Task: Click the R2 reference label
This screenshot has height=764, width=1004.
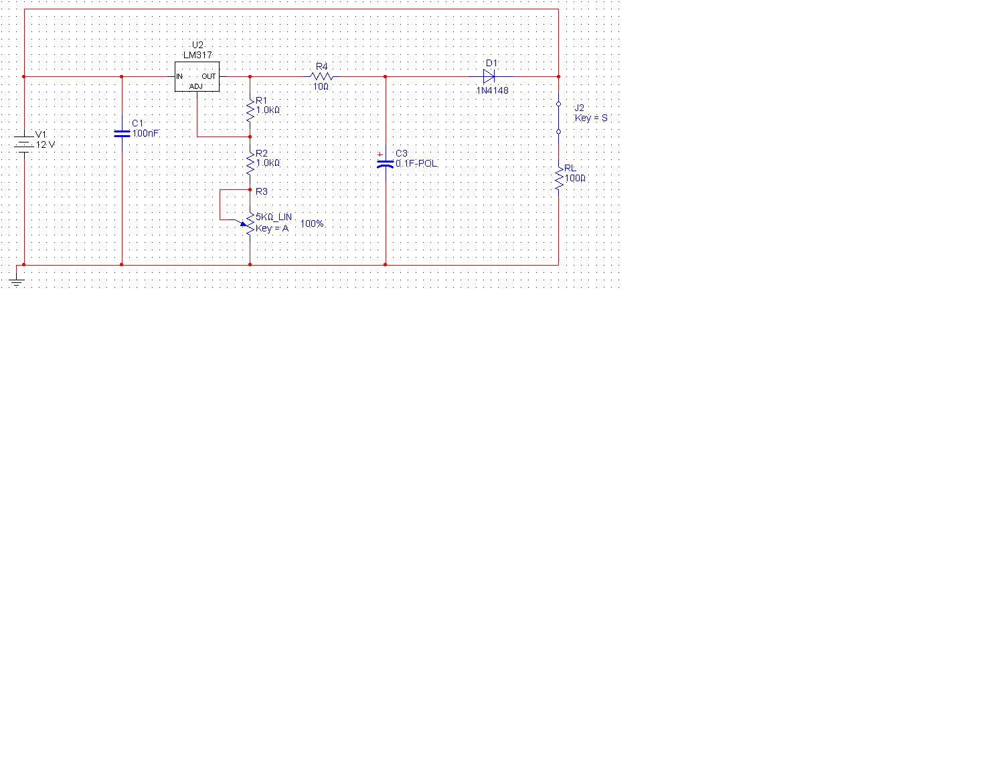Action: coord(262,154)
